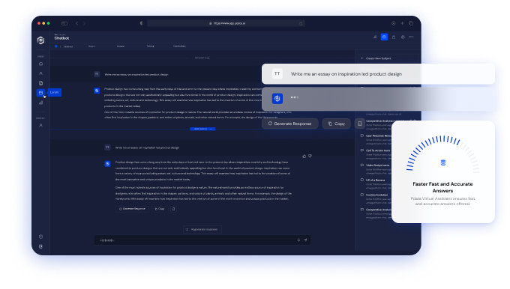
Task: Activate the microphone icon in message box
Action: tap(298, 240)
